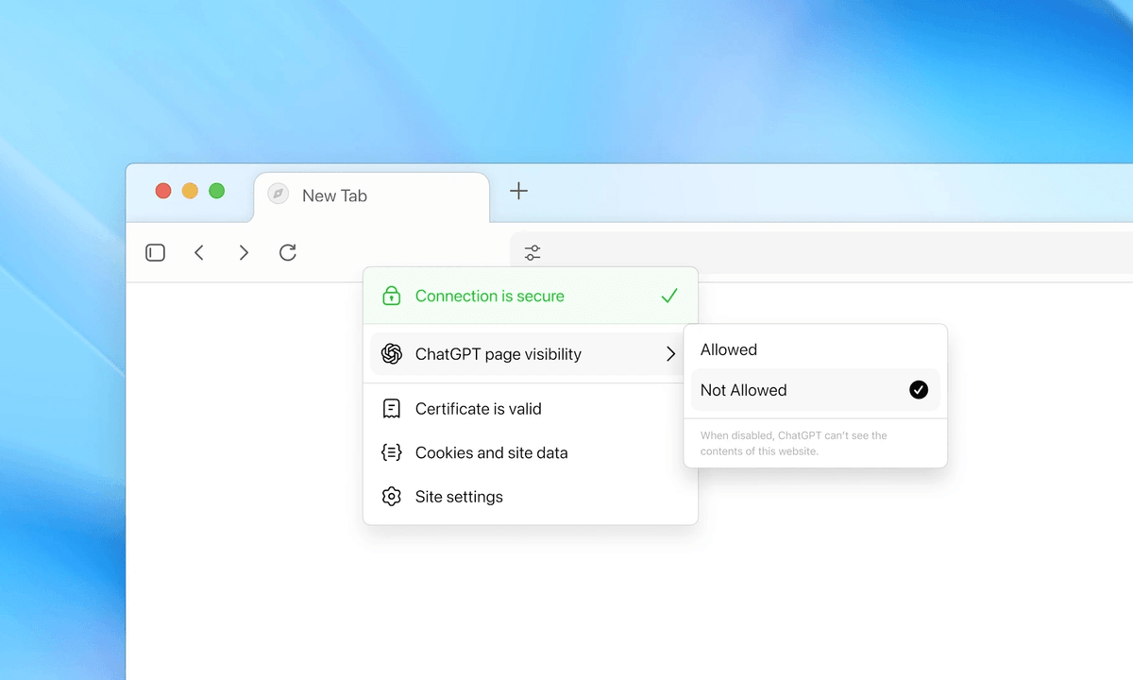
Task: Click the forward navigation arrow
Action: click(x=244, y=252)
